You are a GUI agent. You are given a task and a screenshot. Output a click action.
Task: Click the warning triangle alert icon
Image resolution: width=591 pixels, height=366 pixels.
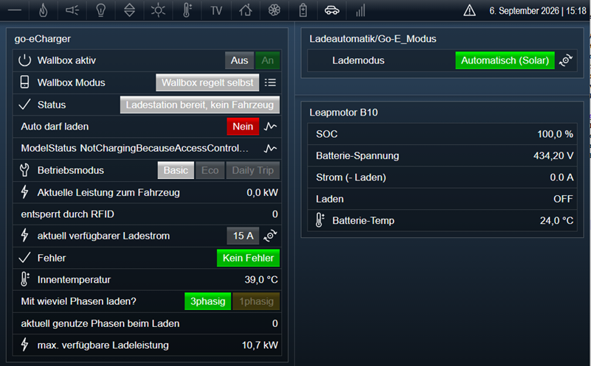point(469,10)
